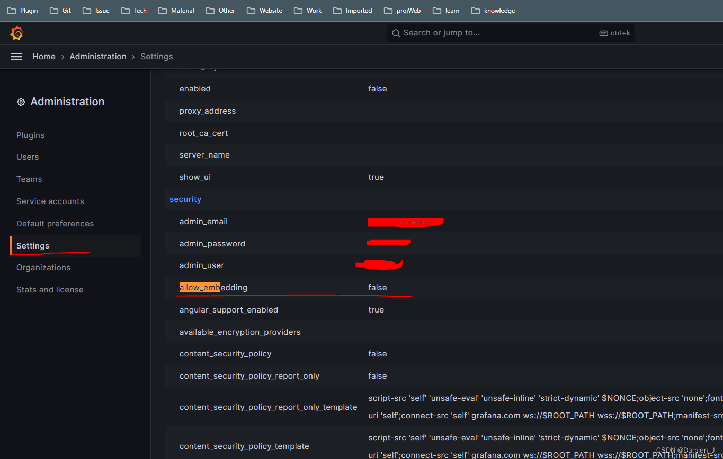Open the Users administration page
Screen dimensions: 723x459
click(28, 157)
